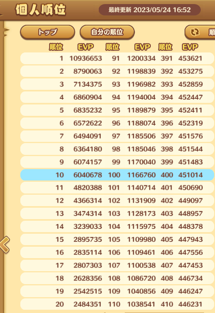Click rank 400 number in highlighted row
Viewport: 215px width, 313px height.
click(167, 175)
